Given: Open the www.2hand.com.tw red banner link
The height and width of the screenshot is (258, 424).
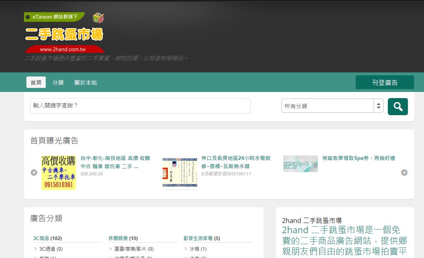Looking at the screenshot, I should click(x=64, y=49).
